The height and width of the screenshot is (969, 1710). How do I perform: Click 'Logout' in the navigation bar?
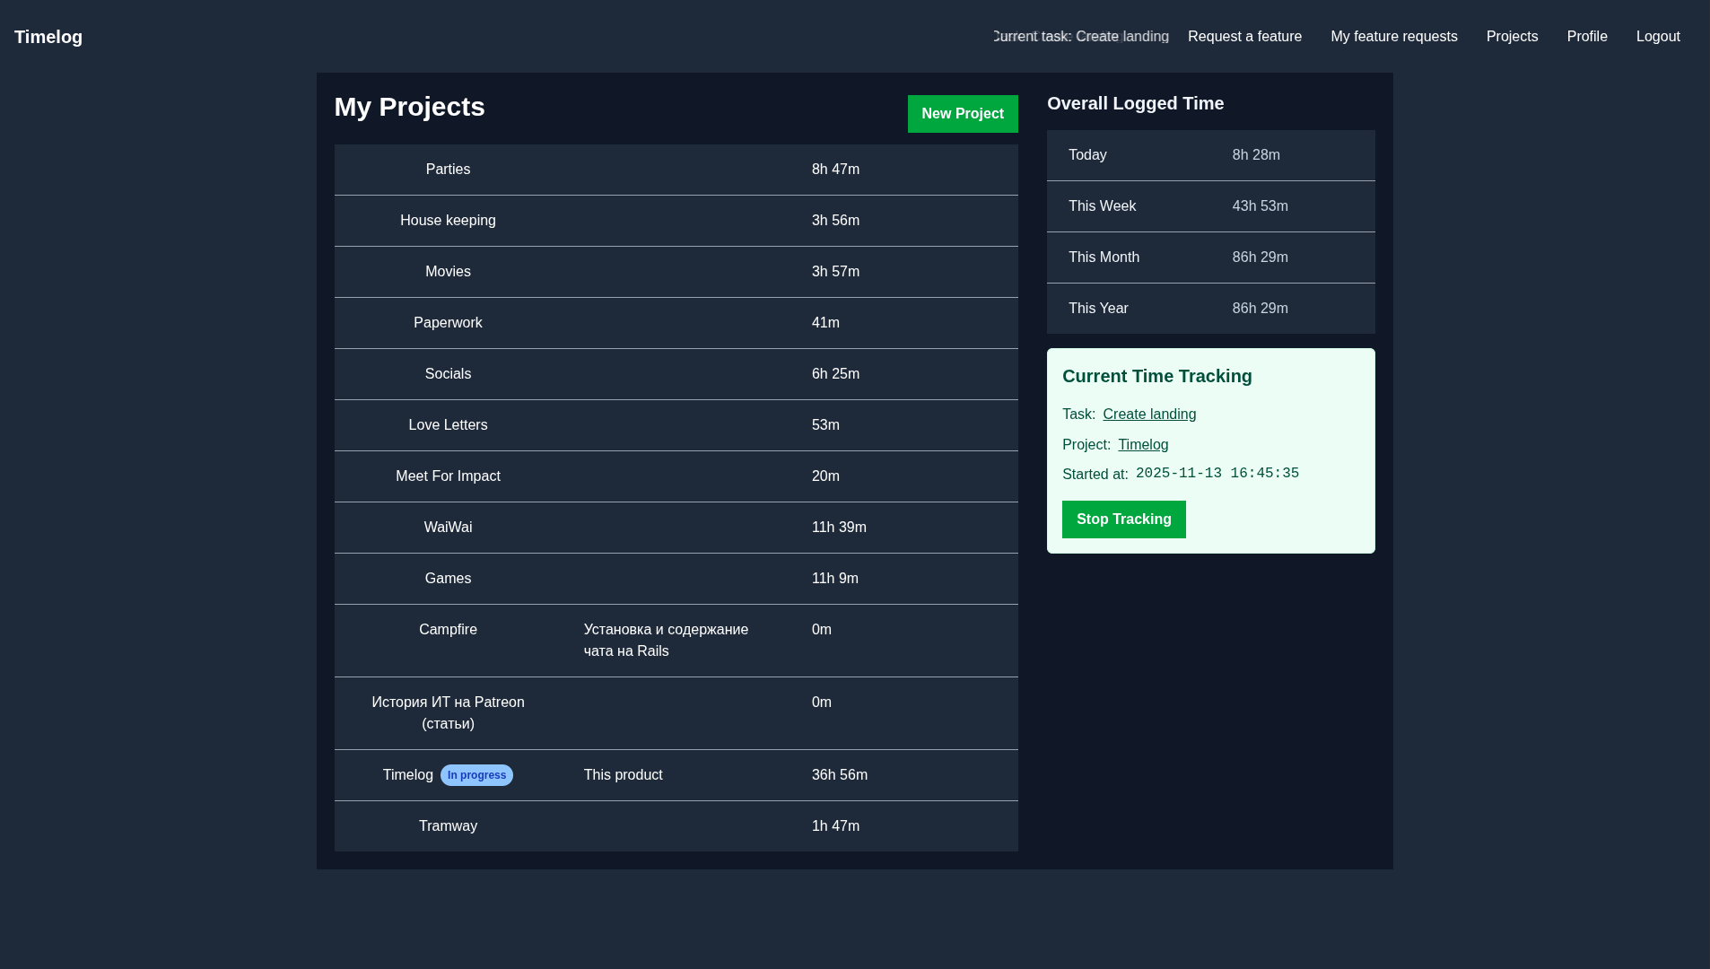click(1658, 37)
